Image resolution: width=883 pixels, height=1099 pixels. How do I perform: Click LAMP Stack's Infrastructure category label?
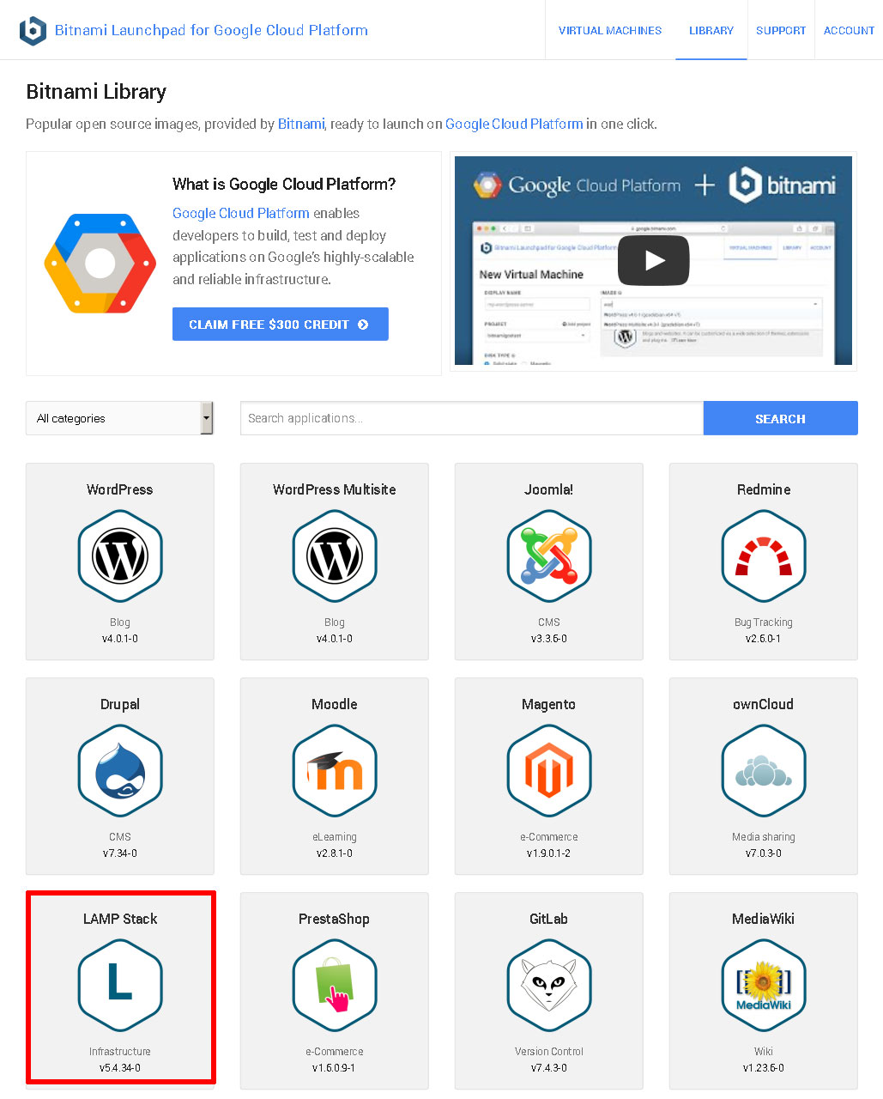(120, 1052)
